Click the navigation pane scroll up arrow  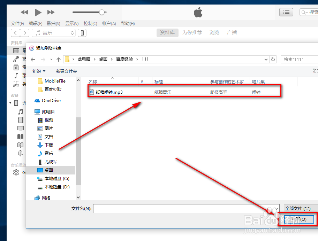(78, 80)
